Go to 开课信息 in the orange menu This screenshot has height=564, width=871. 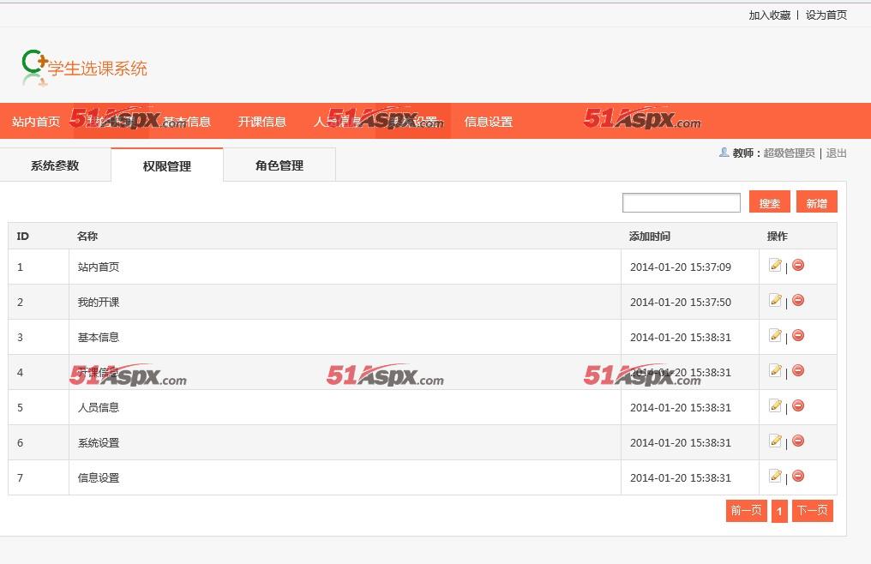tap(262, 122)
